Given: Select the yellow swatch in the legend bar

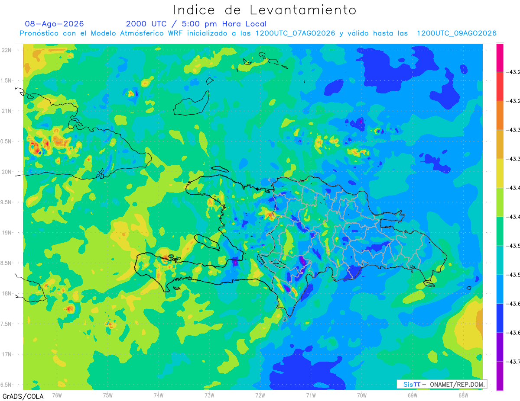Looking at the screenshot, I should pos(500,173).
